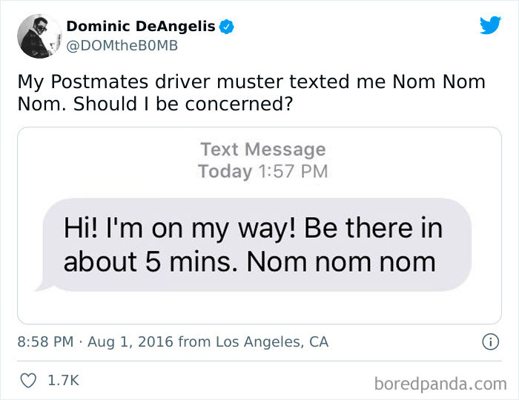Click the blue verified badge
This screenshot has width=519, height=400.
(x=228, y=27)
